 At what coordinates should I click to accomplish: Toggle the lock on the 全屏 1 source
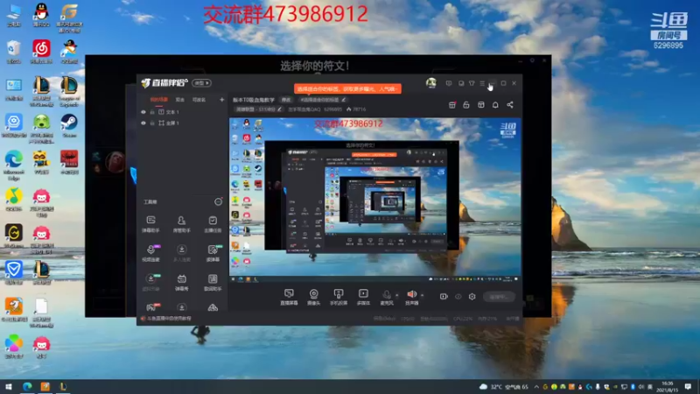click(x=152, y=123)
